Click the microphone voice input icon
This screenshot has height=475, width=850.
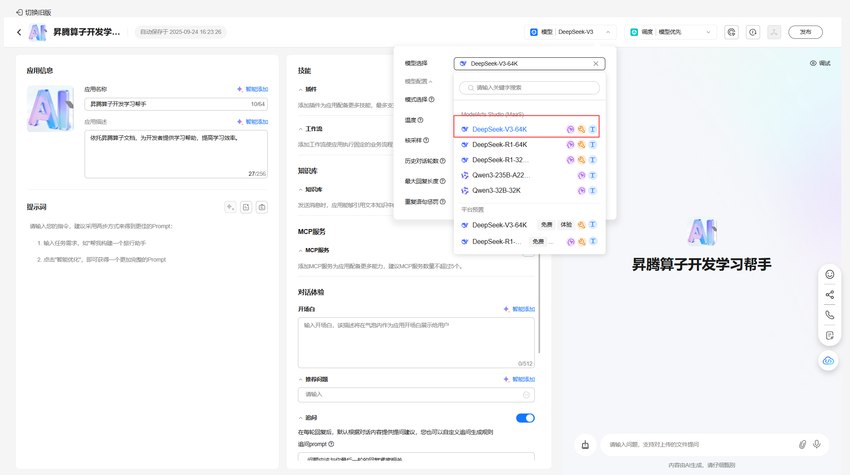click(817, 444)
